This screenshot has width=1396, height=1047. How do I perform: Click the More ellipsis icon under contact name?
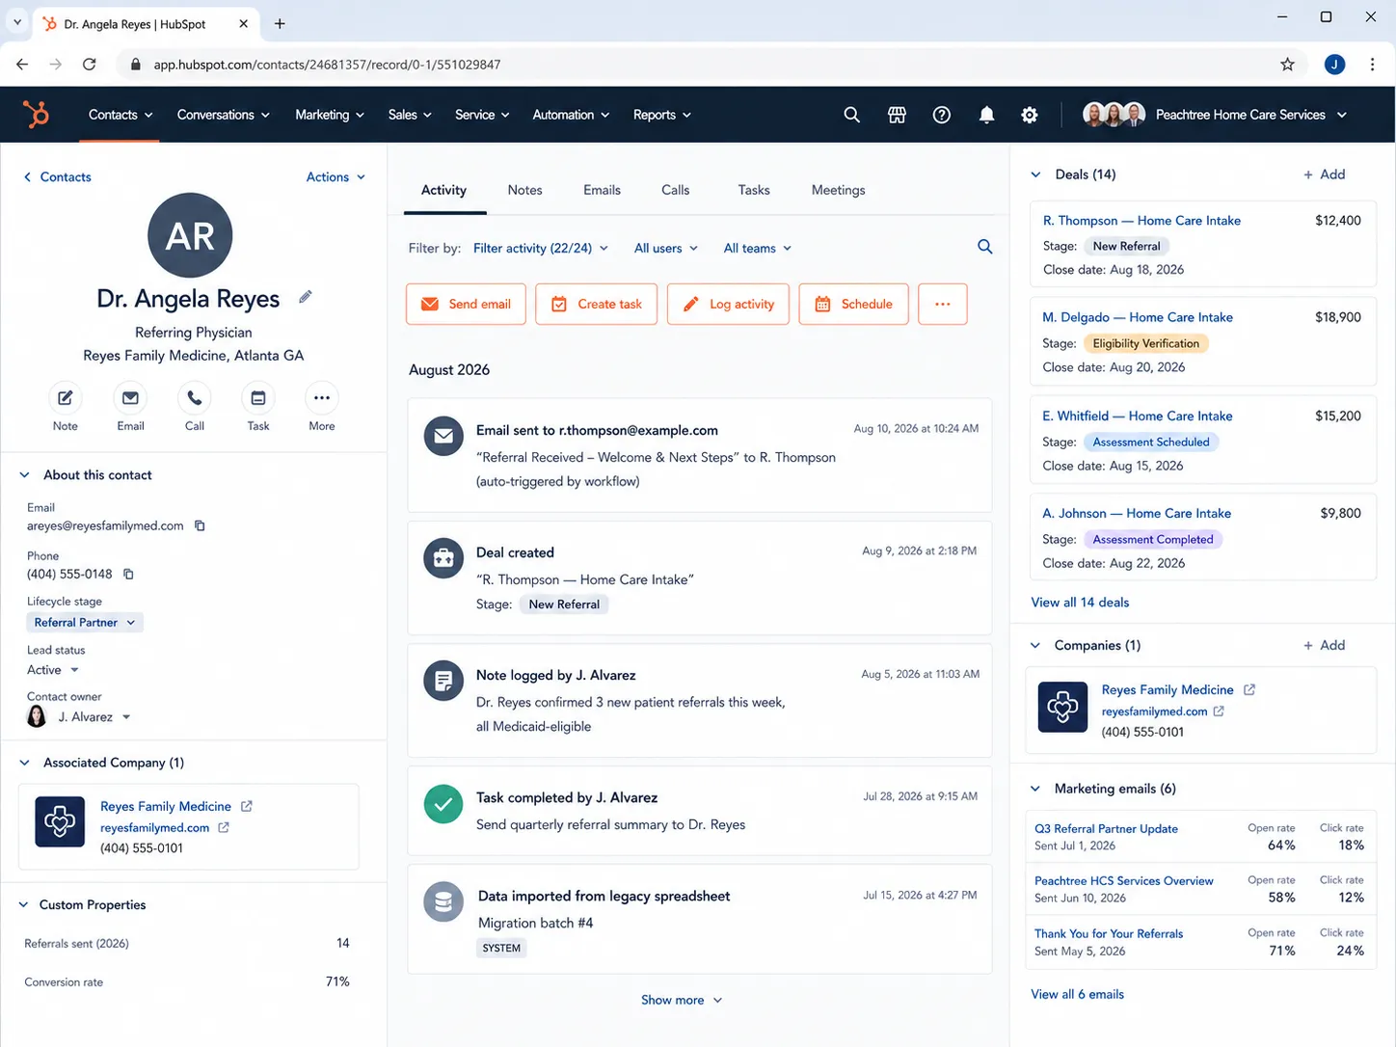pos(322,398)
